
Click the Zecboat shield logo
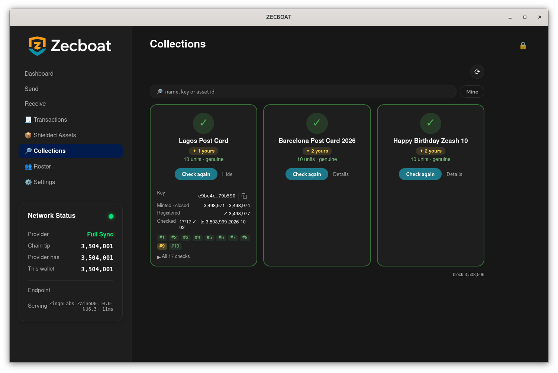37,46
